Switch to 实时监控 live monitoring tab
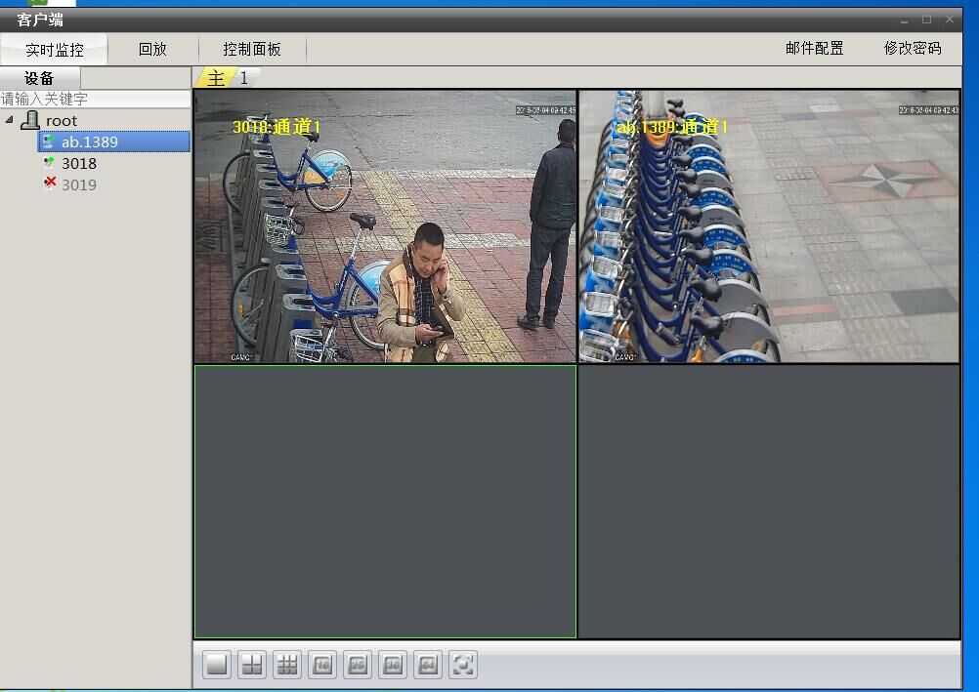Screen dimensions: 979x692 click(x=55, y=50)
